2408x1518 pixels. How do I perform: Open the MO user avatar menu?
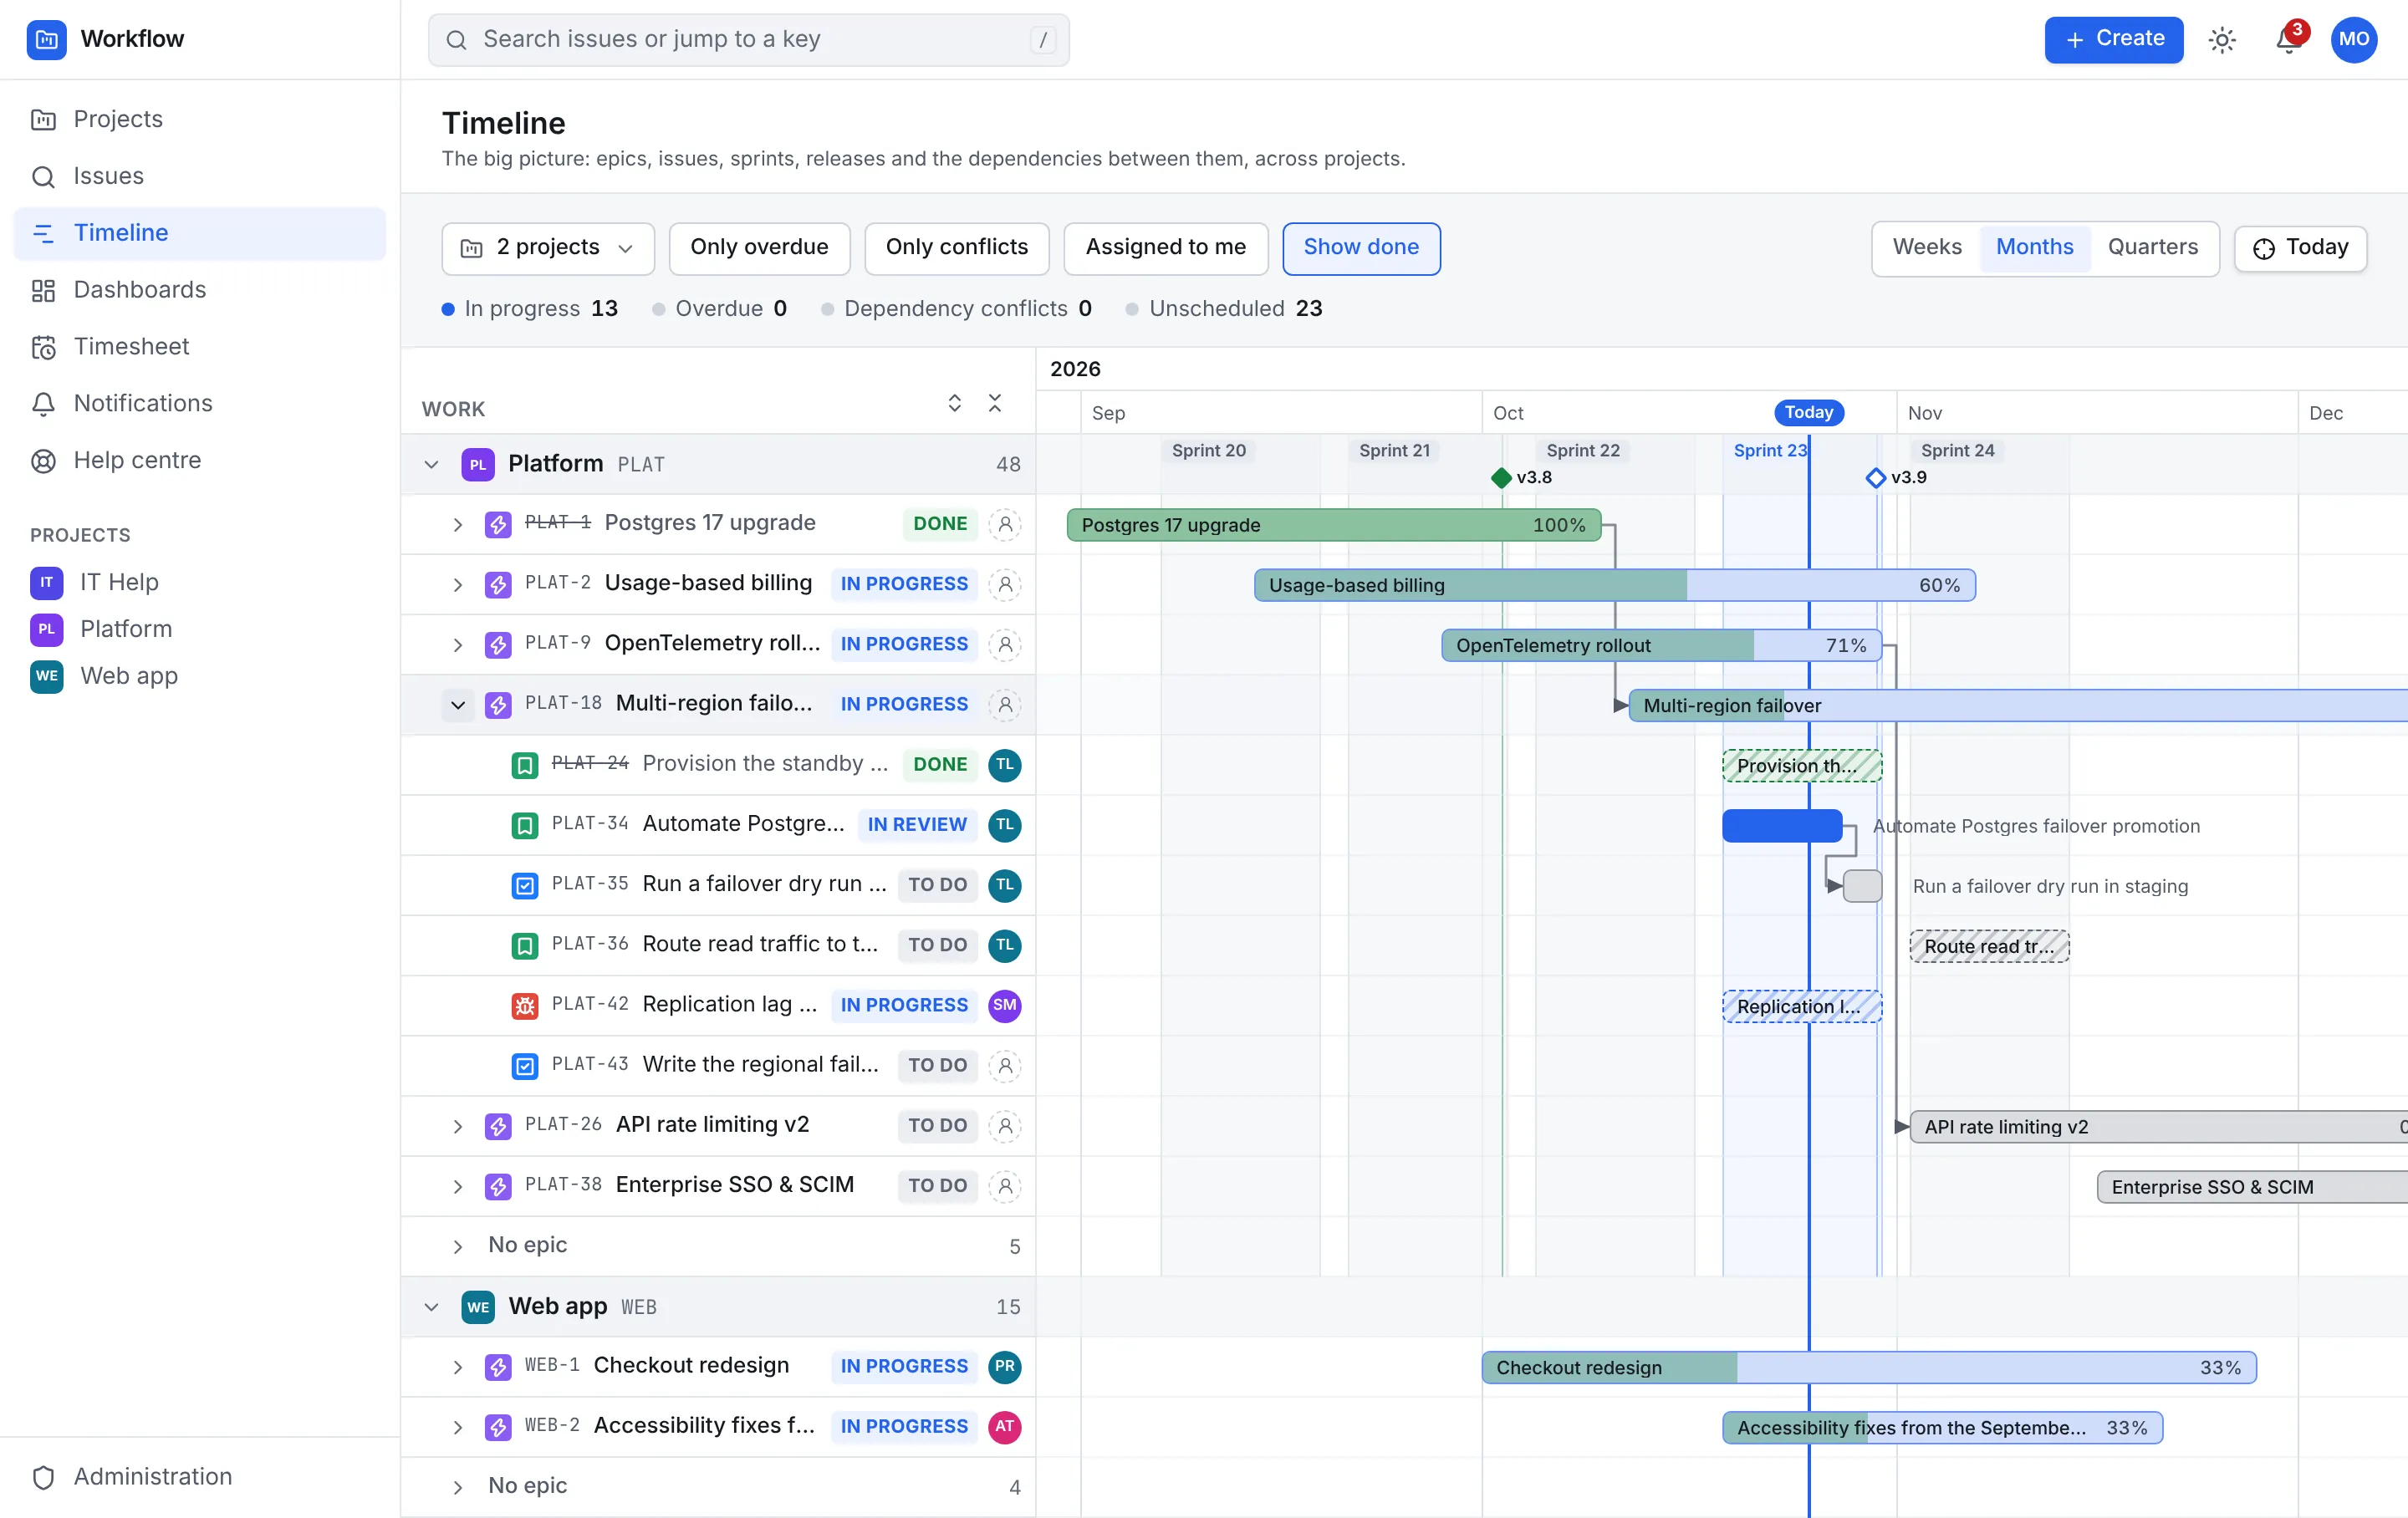tap(2353, 40)
